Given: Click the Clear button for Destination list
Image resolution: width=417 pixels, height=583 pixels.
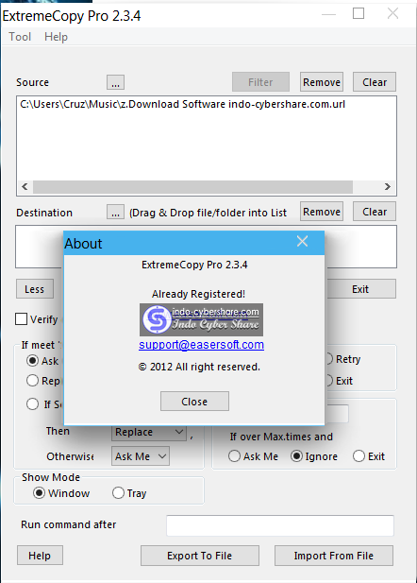Looking at the screenshot, I should coord(375,212).
